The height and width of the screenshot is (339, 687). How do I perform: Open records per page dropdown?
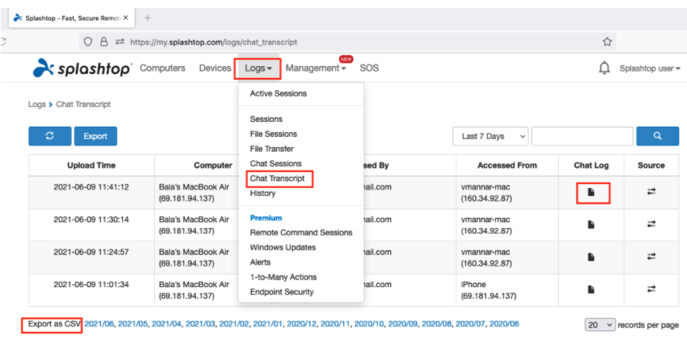600,325
